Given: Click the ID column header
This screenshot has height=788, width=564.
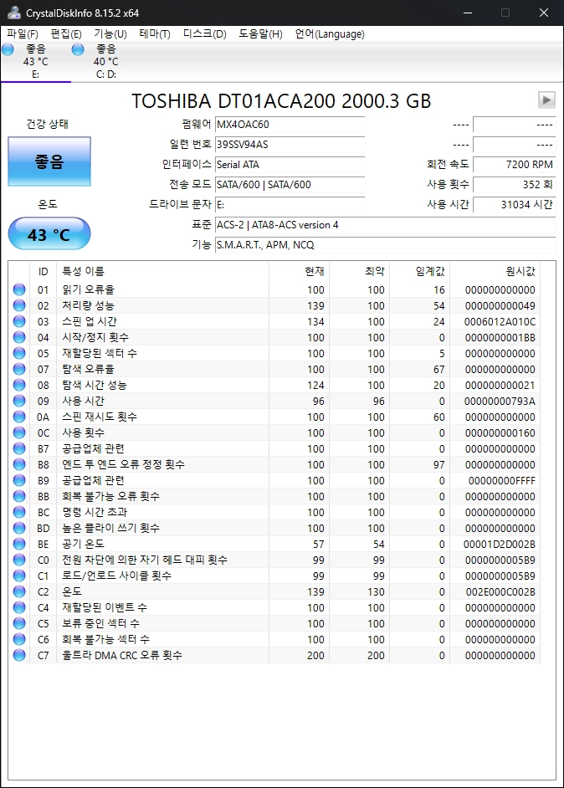Looking at the screenshot, I should pyautogui.click(x=44, y=271).
